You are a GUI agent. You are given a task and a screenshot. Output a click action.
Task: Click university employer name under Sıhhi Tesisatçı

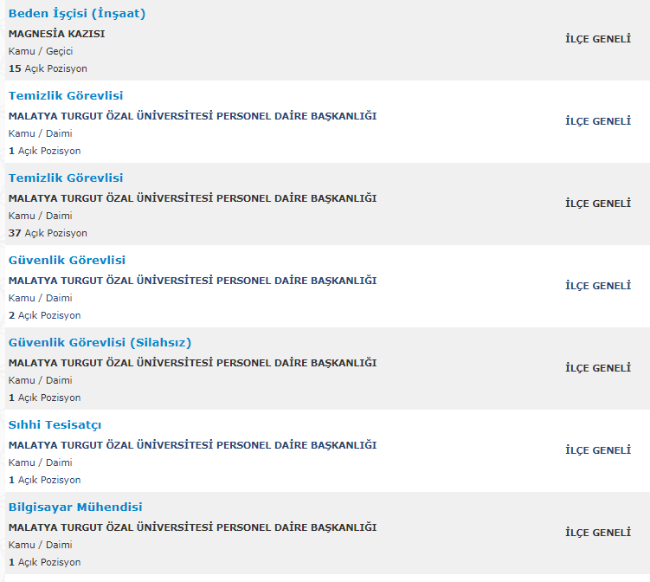pos(192,445)
